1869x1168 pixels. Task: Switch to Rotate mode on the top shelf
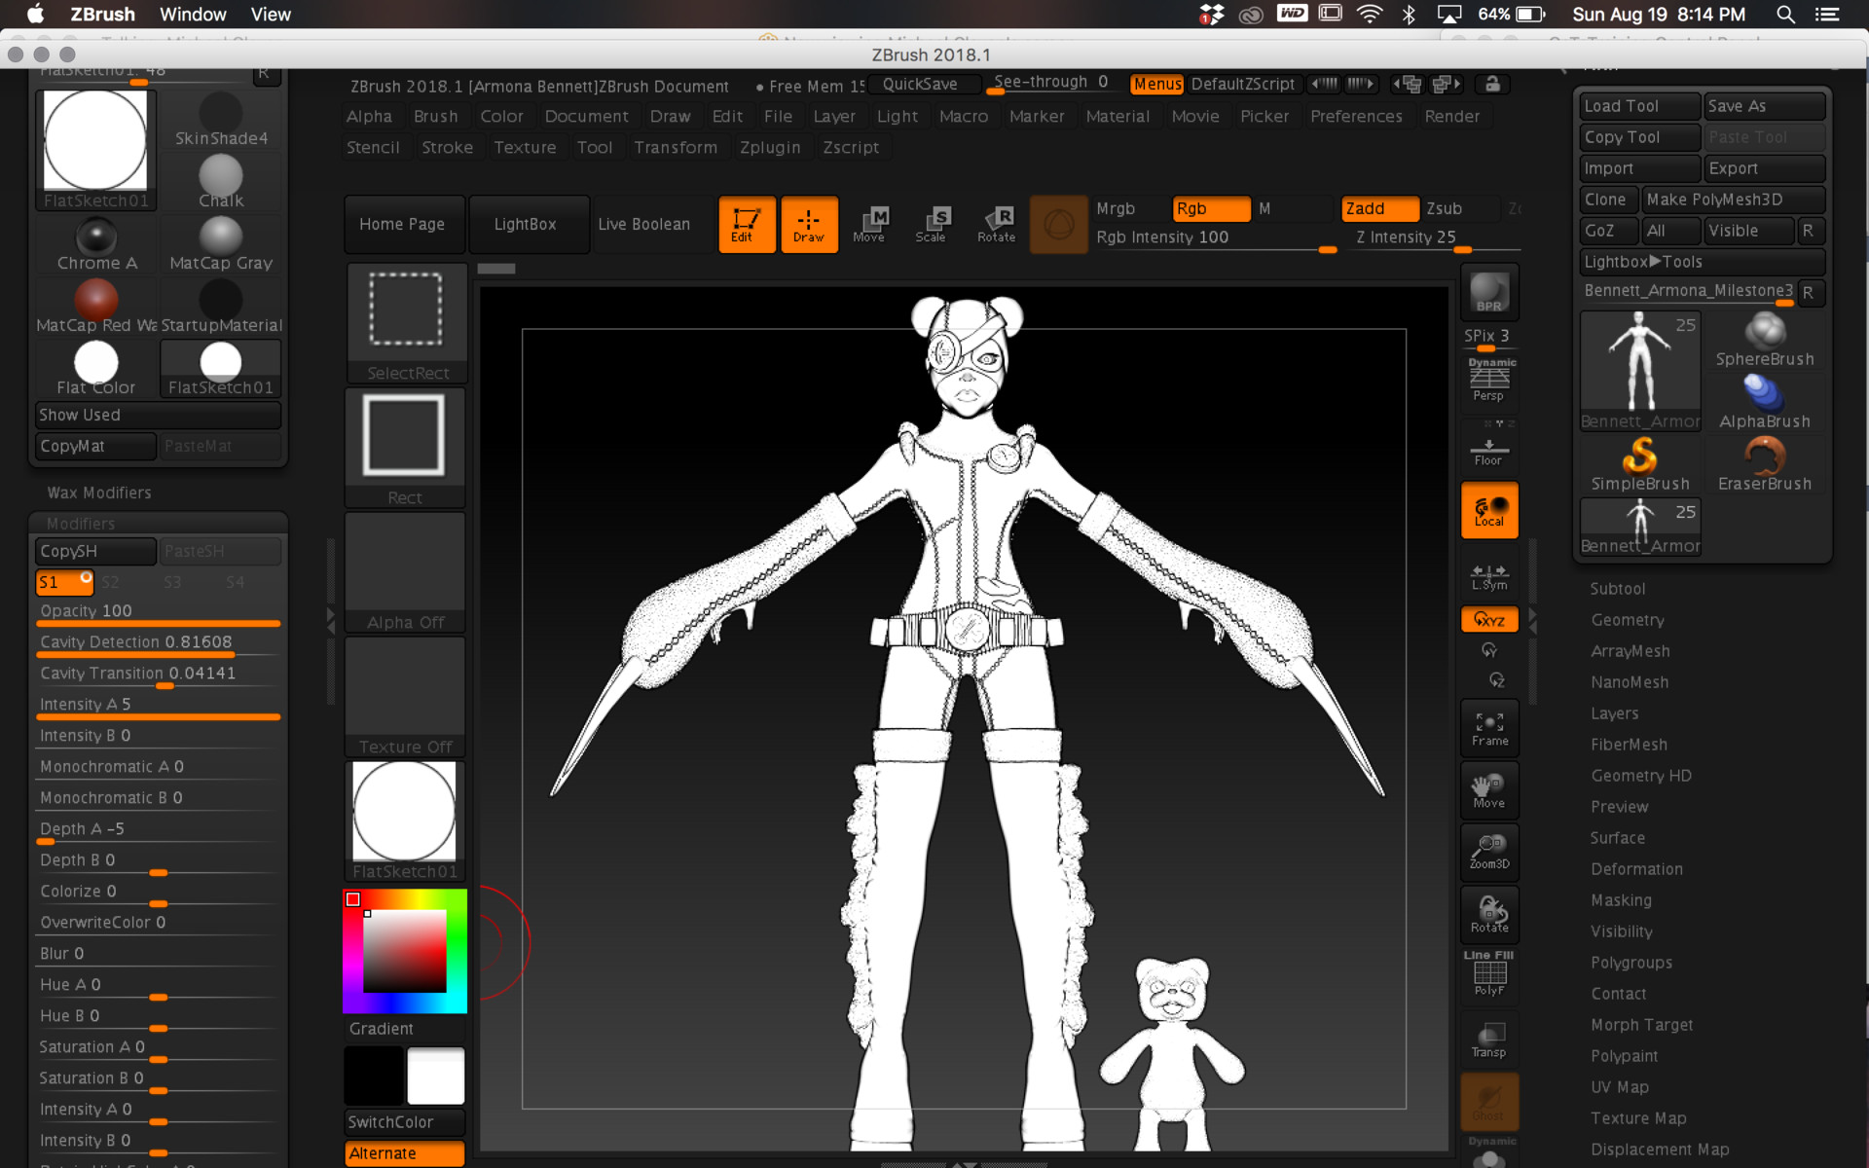[996, 224]
